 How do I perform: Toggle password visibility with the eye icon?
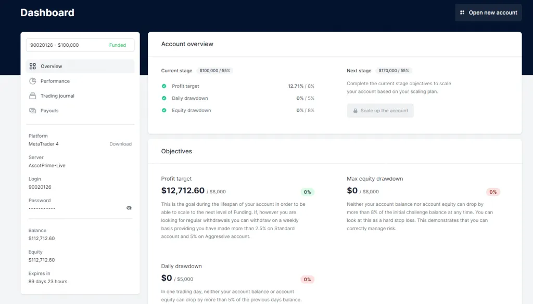click(x=129, y=208)
